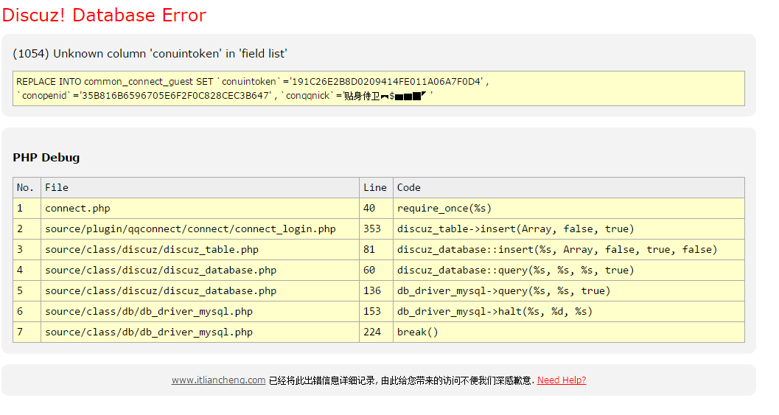Click the REPLACE INTO SQL query box
779x415 pixels.
[x=378, y=88]
